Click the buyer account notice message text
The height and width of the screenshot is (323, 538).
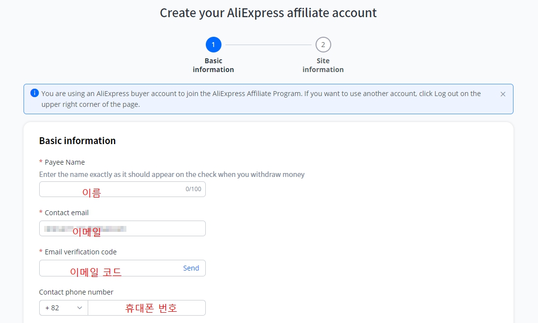pos(261,99)
